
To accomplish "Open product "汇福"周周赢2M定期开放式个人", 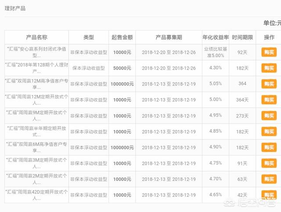I will click(36, 179).
